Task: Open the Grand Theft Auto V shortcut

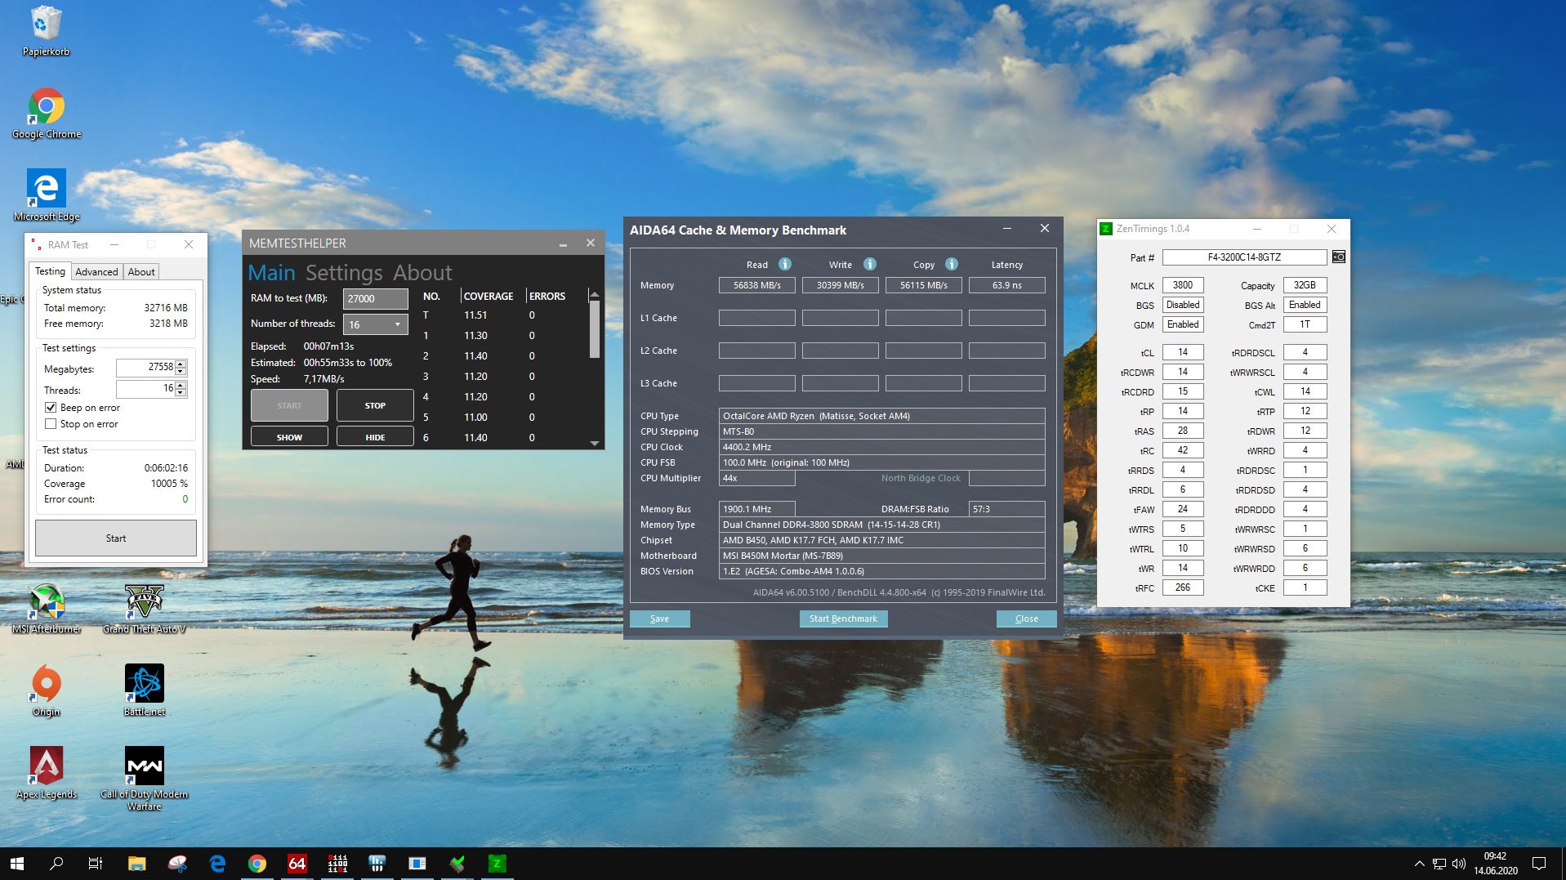Action: pos(145,609)
